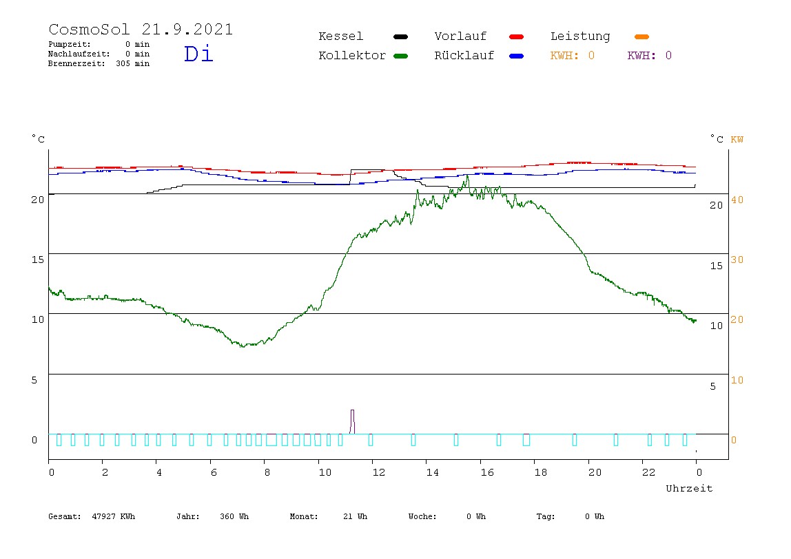
Task: Click the Gesamt label in the footer
Action: 65,516
